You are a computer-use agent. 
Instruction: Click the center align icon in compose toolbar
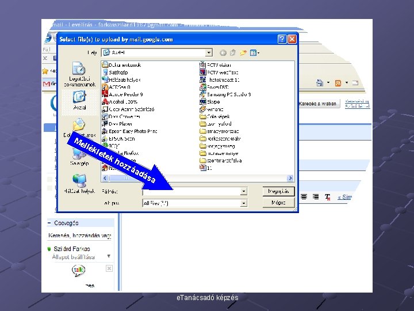point(304,197)
